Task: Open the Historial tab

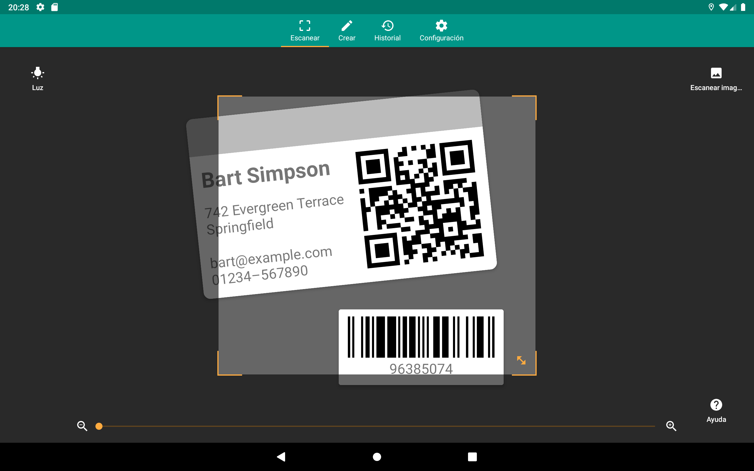Action: (387, 31)
